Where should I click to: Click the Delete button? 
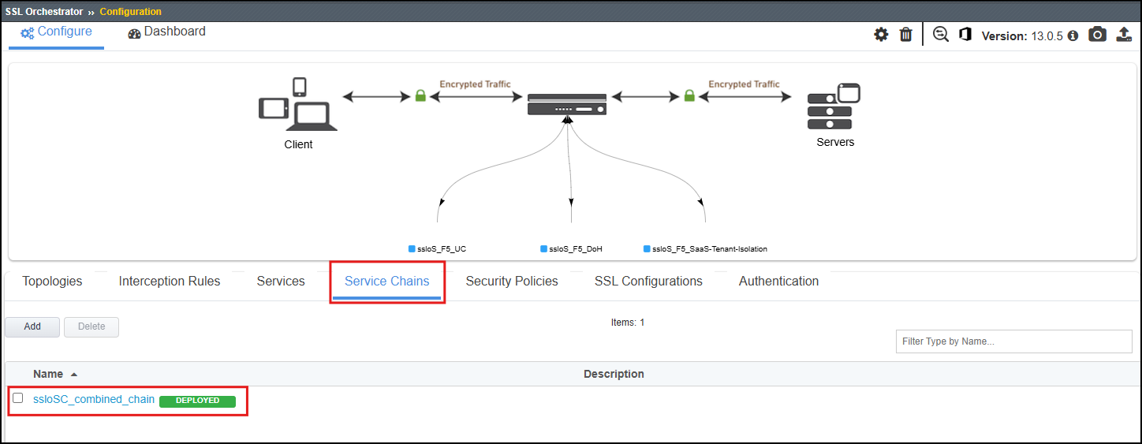(x=91, y=326)
